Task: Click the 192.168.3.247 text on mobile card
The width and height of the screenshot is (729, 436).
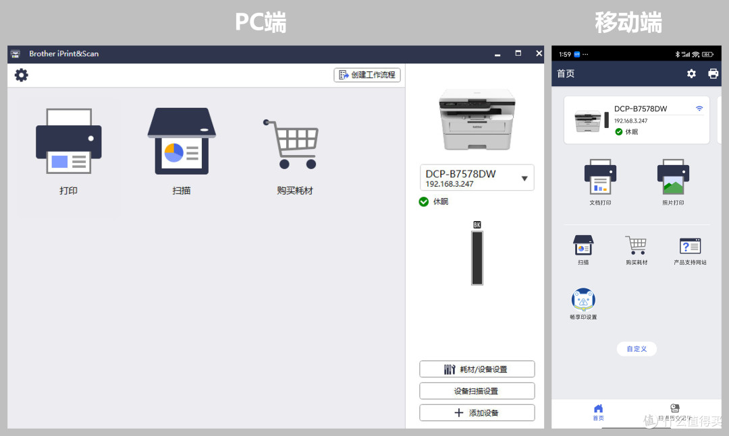Action: point(631,121)
